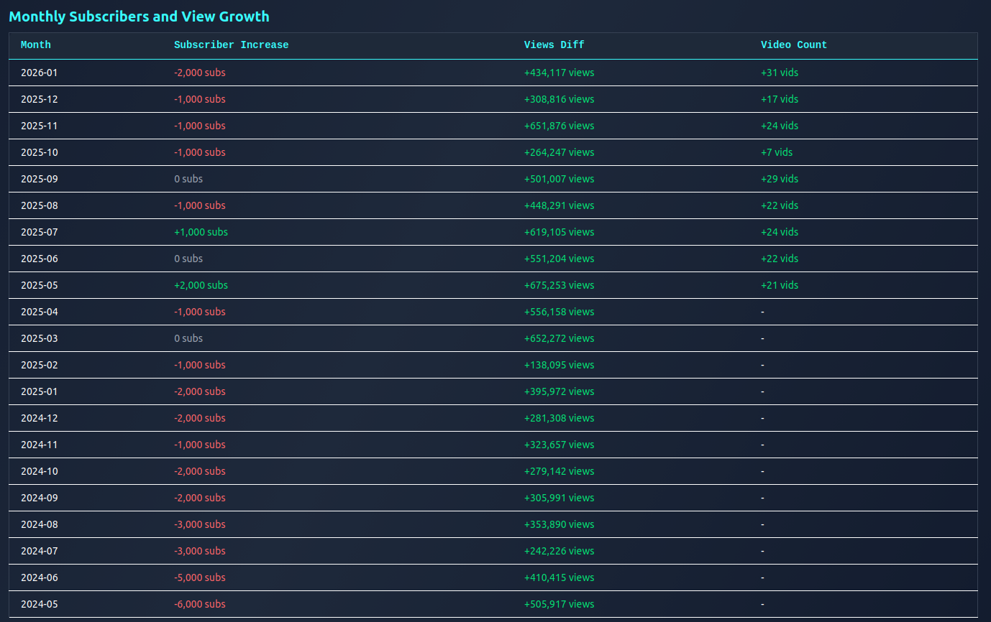Click the +505,917 views value
This screenshot has height=622, width=991.
560,604
